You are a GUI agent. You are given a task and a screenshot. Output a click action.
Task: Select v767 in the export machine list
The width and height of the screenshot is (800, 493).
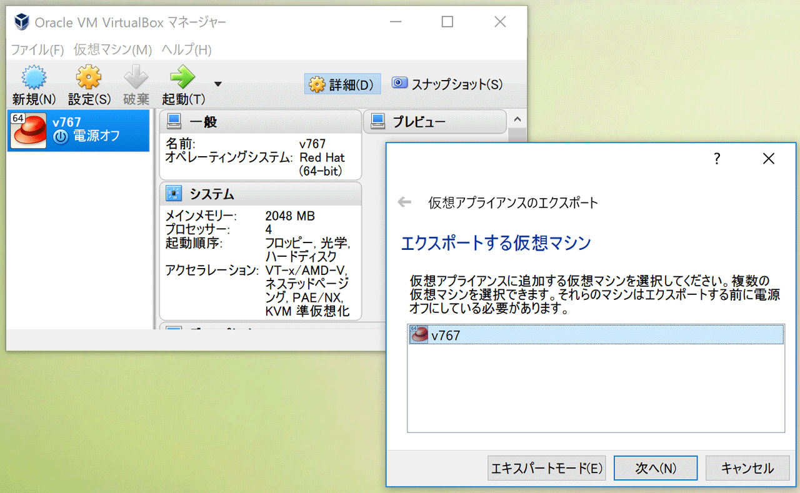(596, 335)
